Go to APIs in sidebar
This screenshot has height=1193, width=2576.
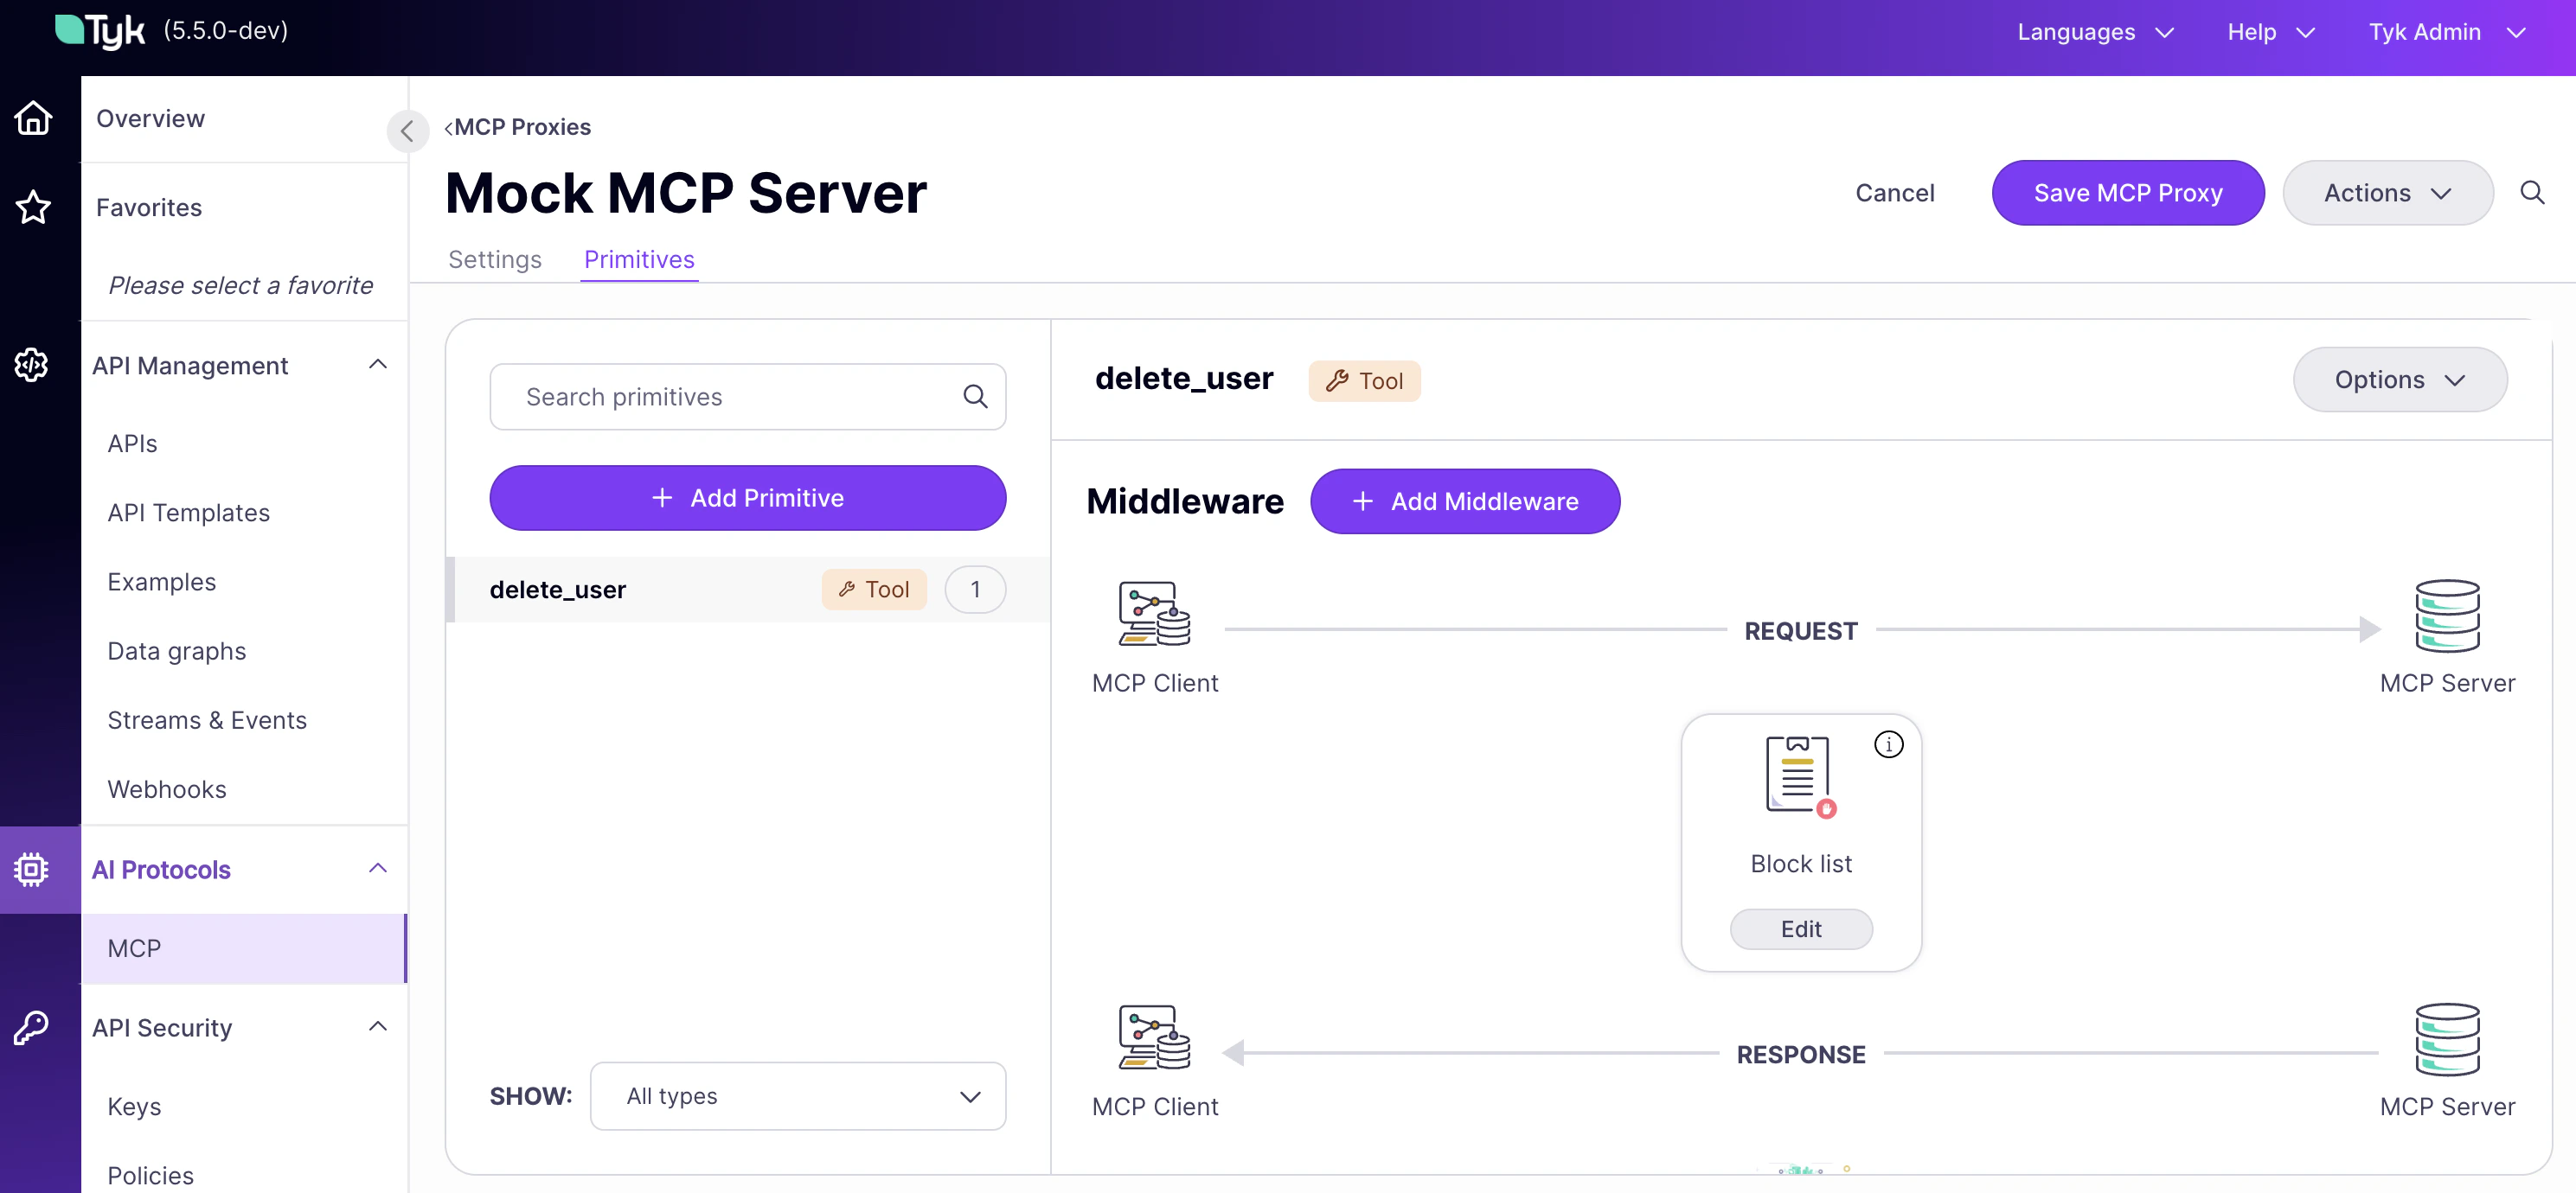tap(132, 443)
